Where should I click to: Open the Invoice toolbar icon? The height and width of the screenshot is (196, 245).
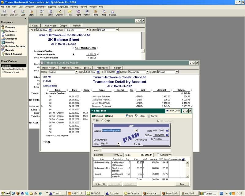(x=4, y=13)
